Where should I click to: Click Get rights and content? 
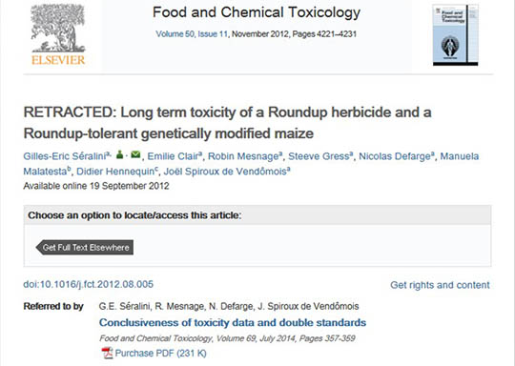(440, 285)
